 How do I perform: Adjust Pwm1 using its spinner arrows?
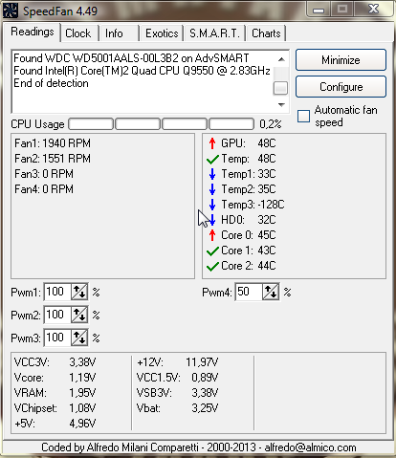pos(79,292)
